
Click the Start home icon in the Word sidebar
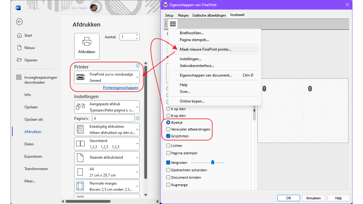coord(19,35)
